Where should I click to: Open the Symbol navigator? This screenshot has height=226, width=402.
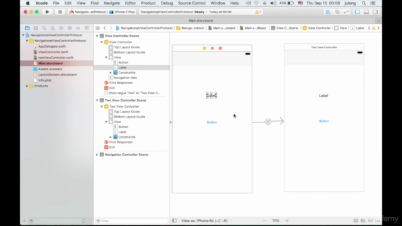tap(36, 28)
